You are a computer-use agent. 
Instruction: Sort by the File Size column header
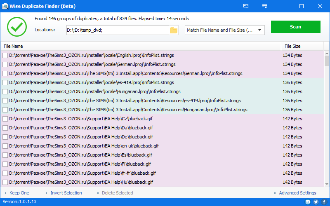(302, 46)
